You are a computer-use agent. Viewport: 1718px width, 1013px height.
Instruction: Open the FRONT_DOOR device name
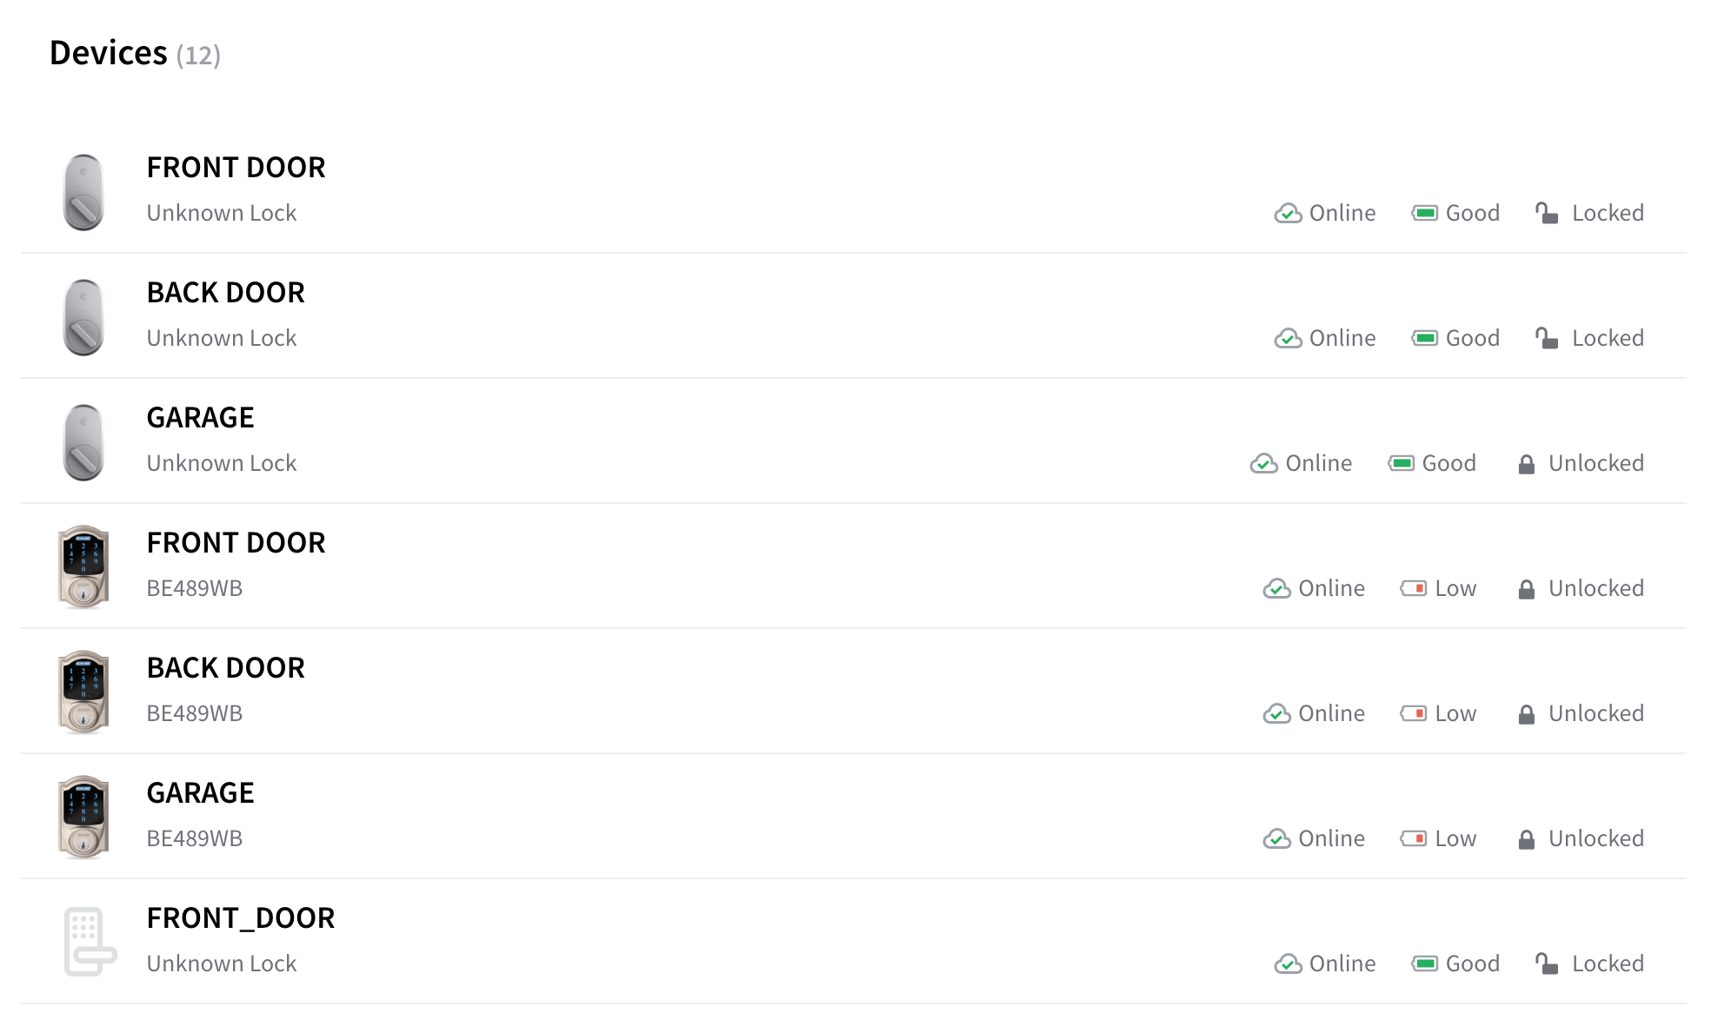pyautogui.click(x=241, y=918)
